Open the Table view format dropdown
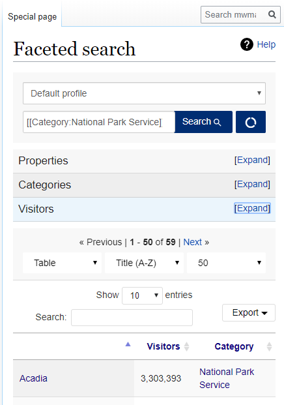284x405 pixels. [62, 263]
